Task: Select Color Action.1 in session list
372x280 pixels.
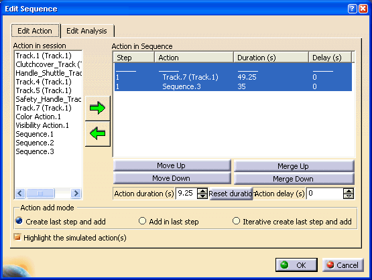Action: point(38,117)
